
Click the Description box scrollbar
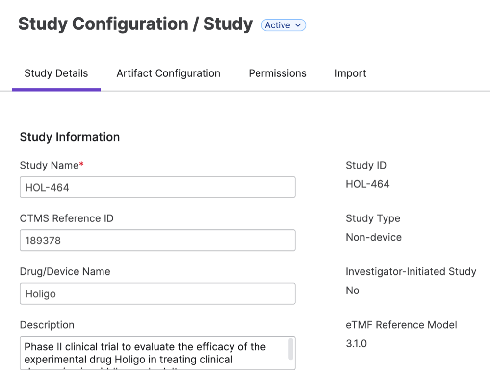[x=291, y=349]
